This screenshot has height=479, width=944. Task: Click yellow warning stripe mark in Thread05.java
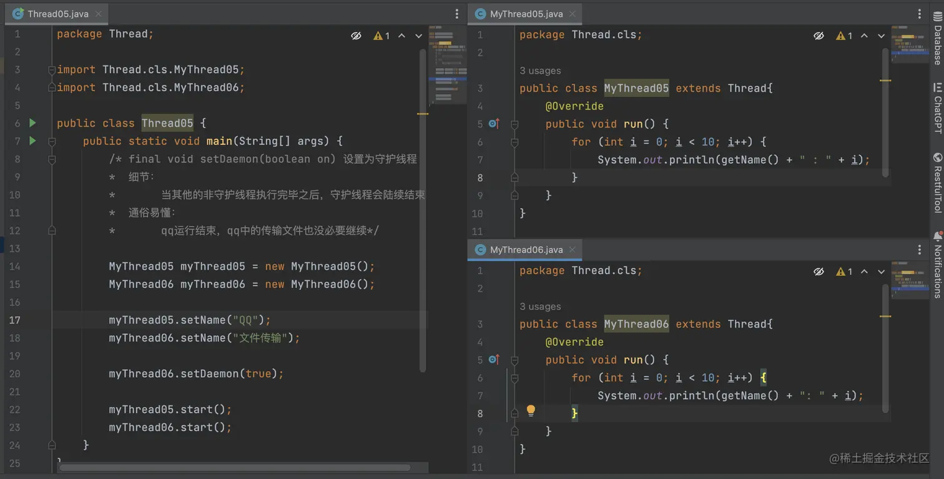(x=423, y=114)
